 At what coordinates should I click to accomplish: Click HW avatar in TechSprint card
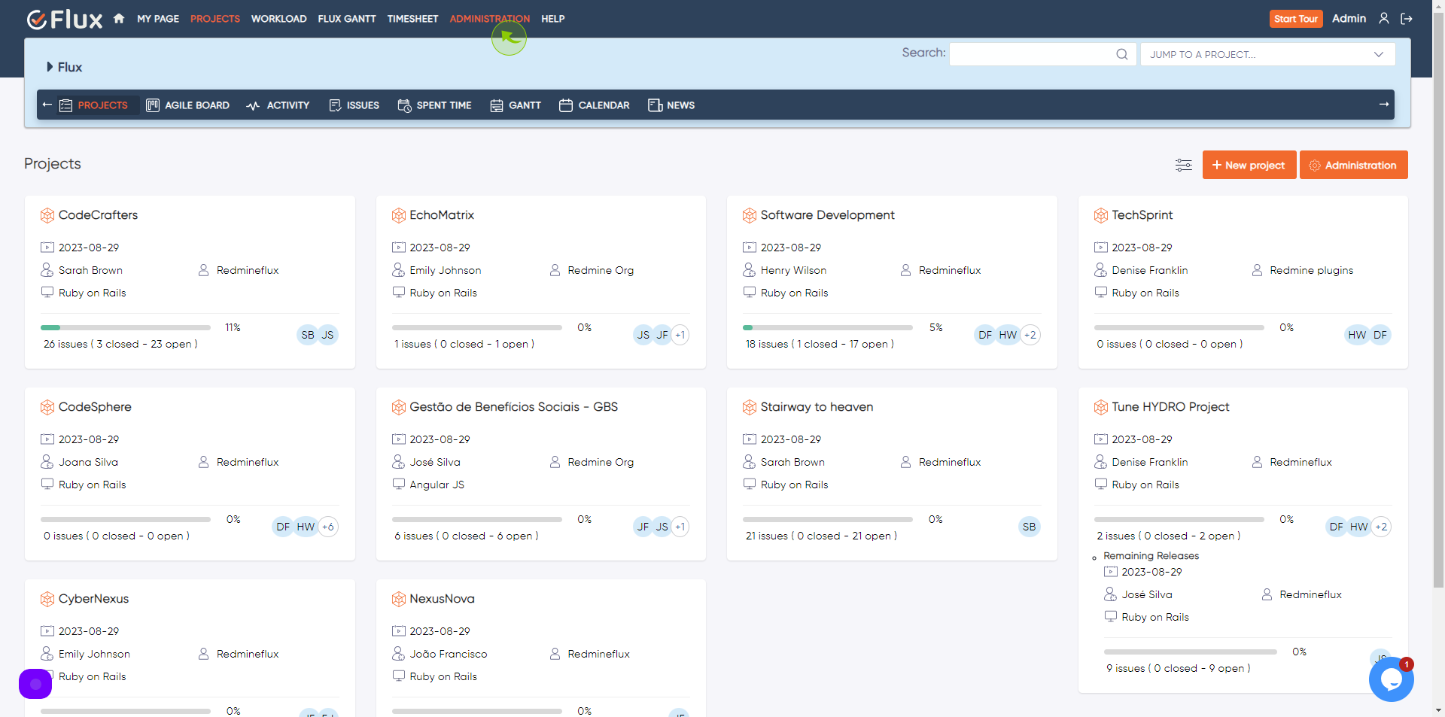click(x=1357, y=335)
